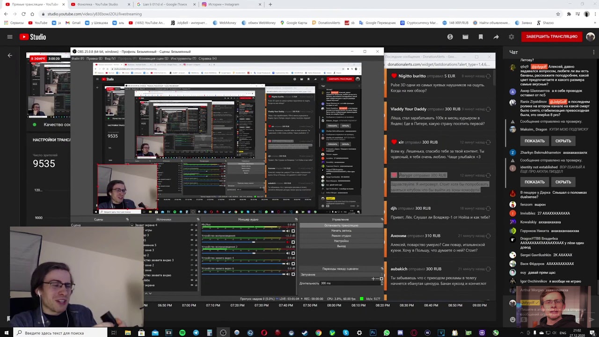Open gear for Устройство воспроизведения 2 channel
This screenshot has width=599, height=337.
click(x=293, y=253)
